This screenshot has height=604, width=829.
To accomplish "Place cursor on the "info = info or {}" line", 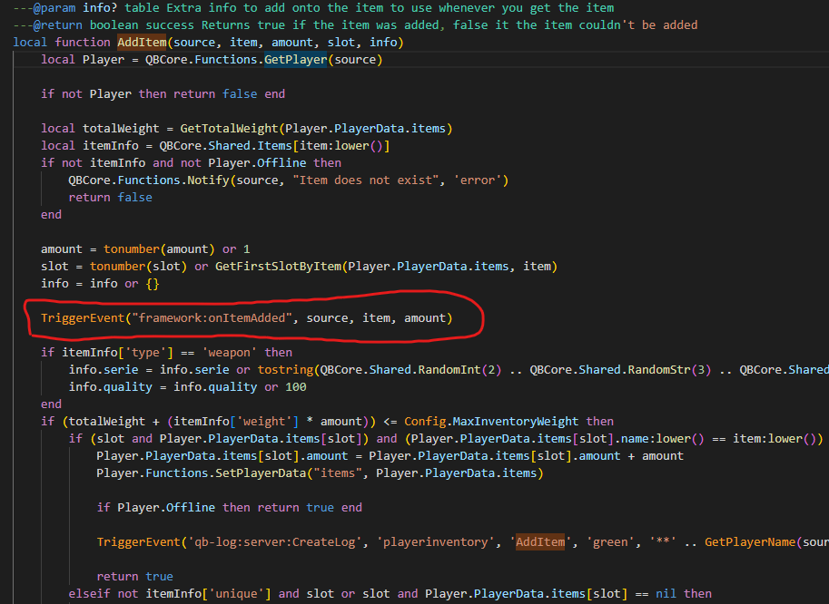I will (100, 283).
